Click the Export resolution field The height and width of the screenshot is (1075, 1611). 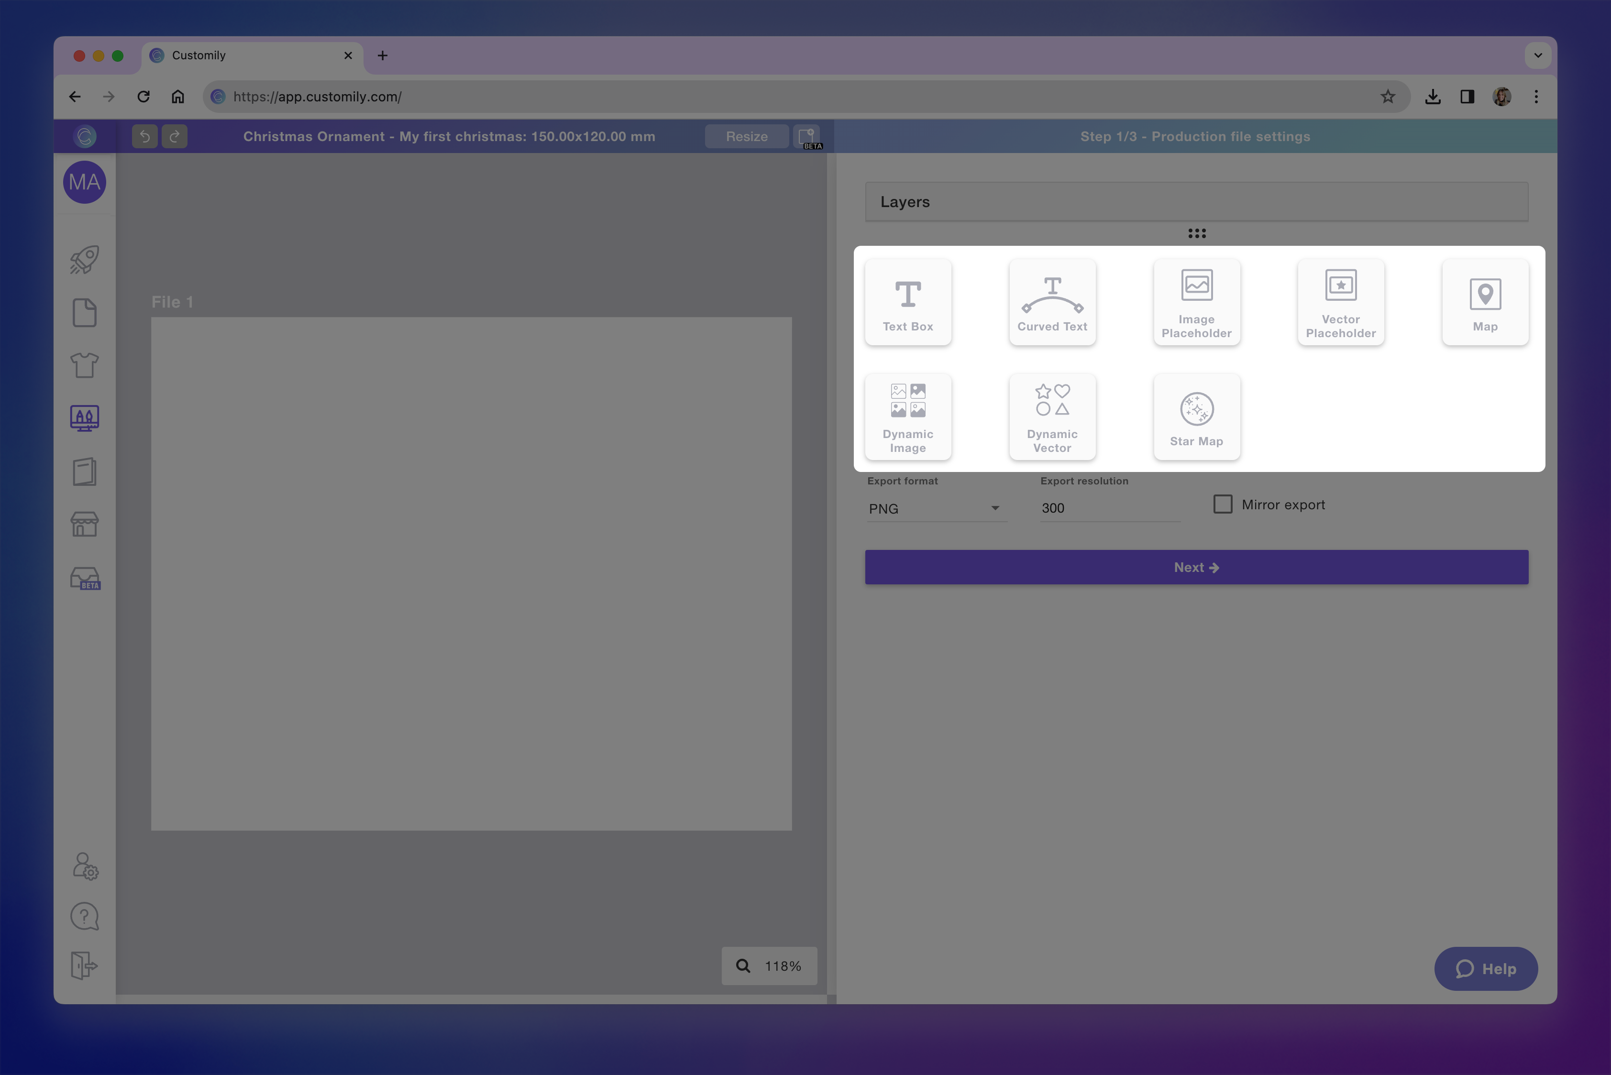pyautogui.click(x=1109, y=508)
